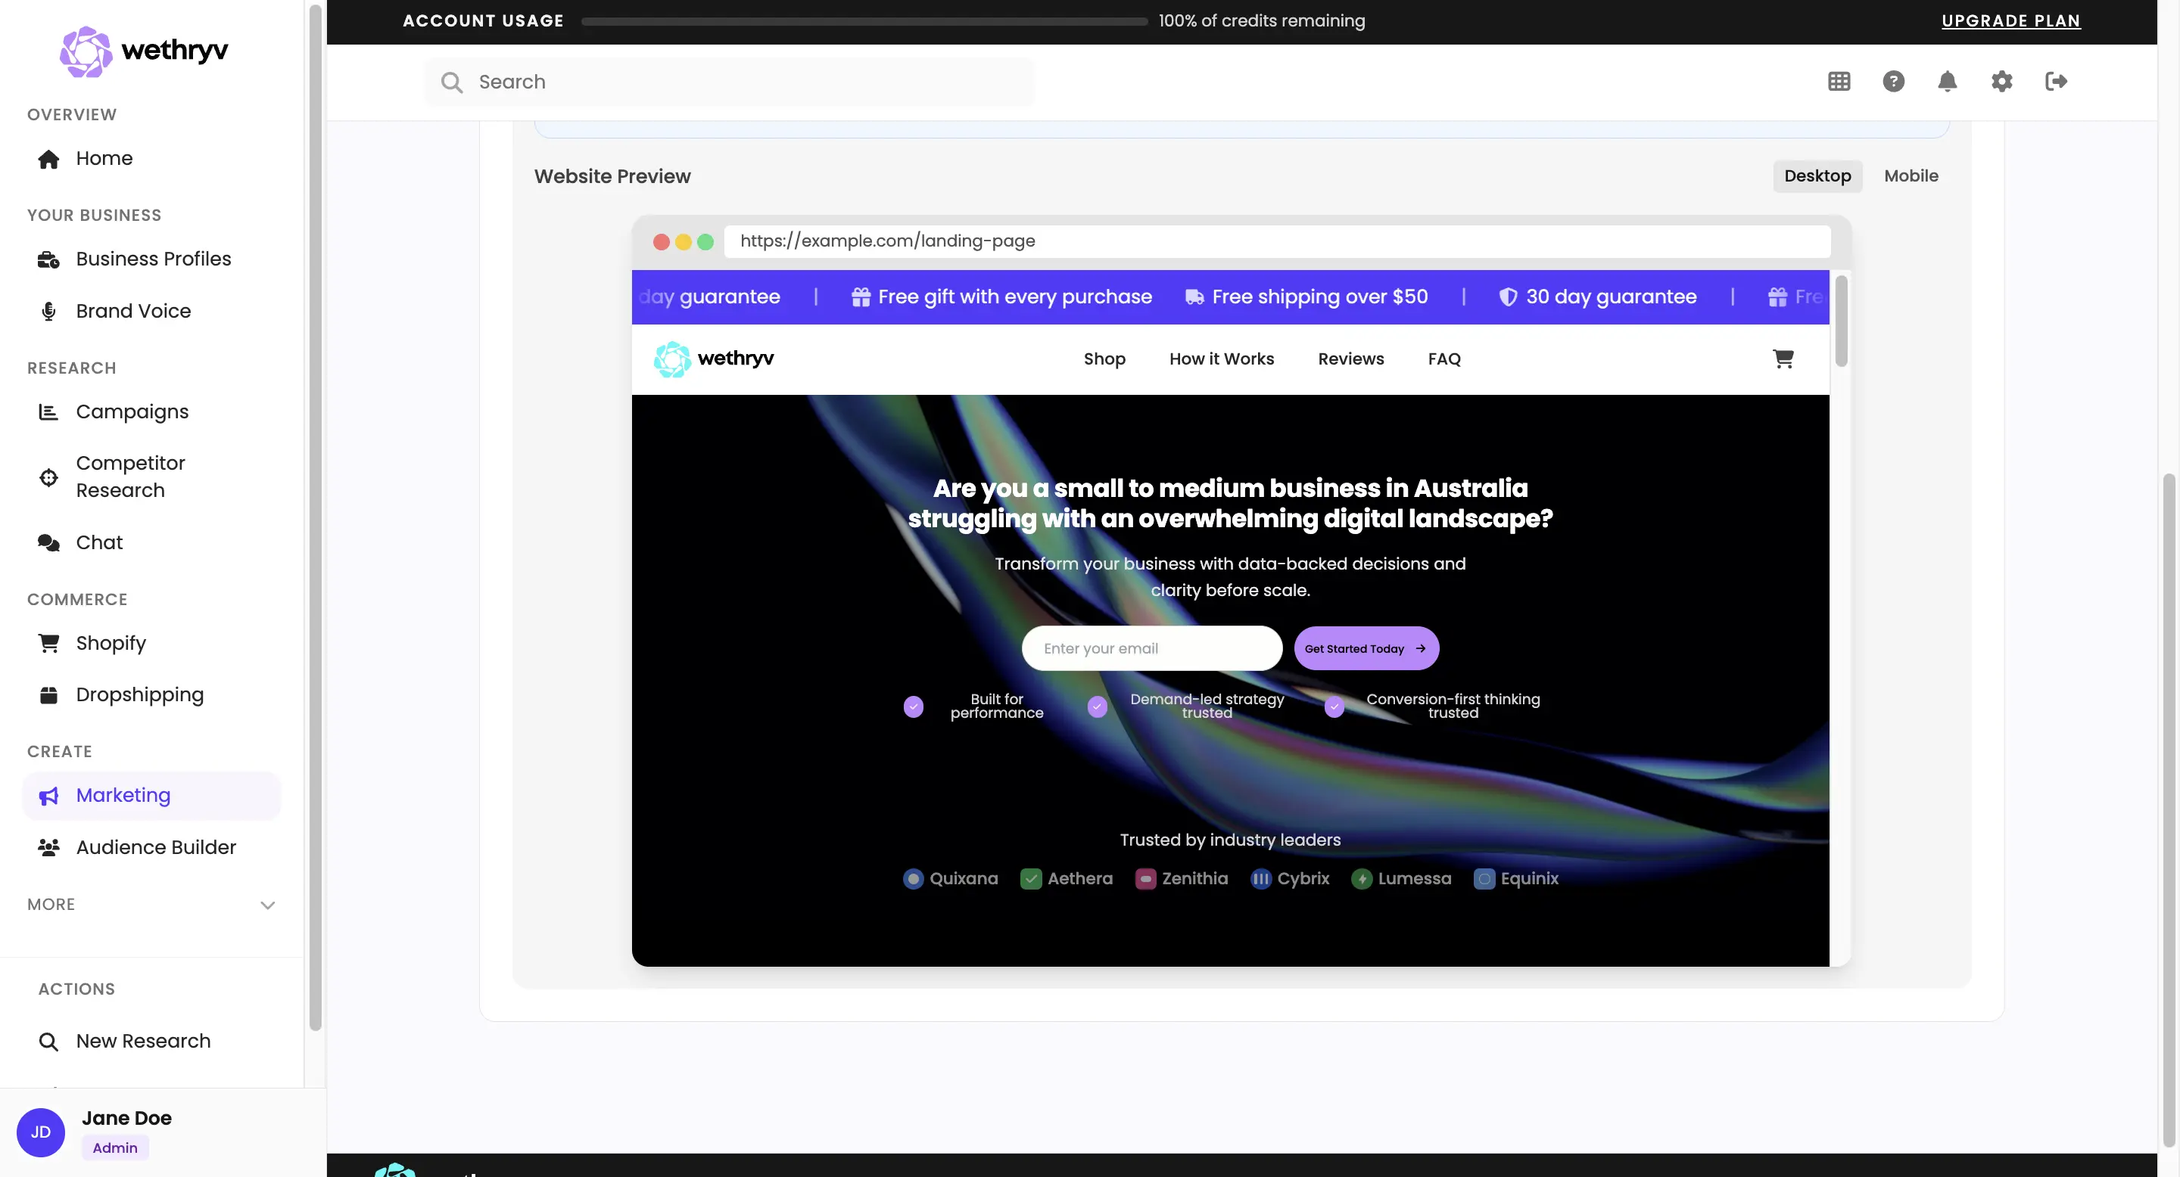
Task: Log out using the sign-out icon
Action: pos(2057,81)
